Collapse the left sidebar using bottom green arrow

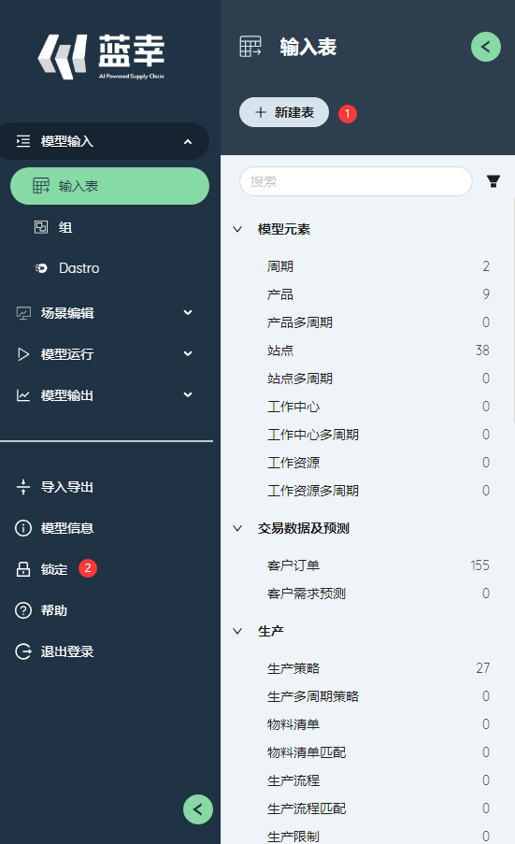pos(198,809)
